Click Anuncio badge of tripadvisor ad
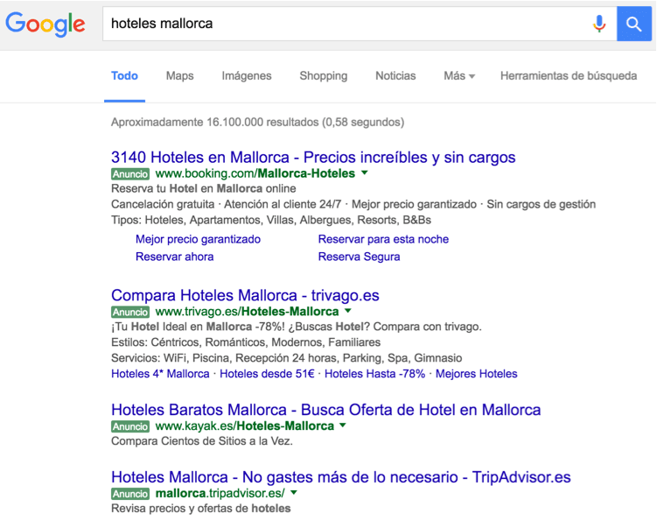 point(130,494)
